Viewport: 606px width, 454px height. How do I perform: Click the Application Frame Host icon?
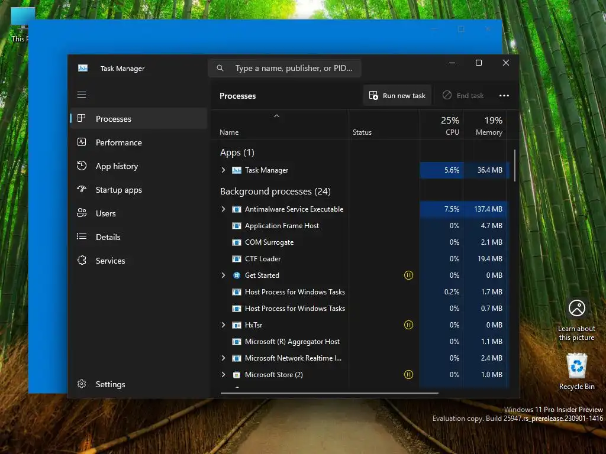click(x=237, y=226)
